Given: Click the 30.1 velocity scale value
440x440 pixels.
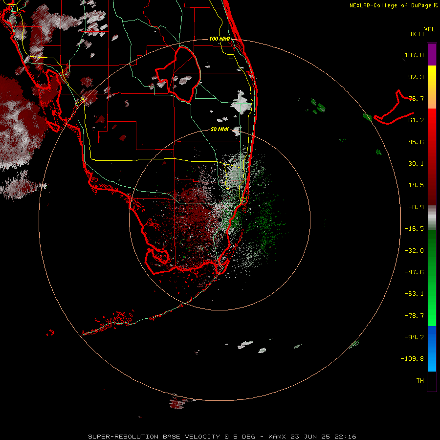Looking at the screenshot, I should [416, 164].
